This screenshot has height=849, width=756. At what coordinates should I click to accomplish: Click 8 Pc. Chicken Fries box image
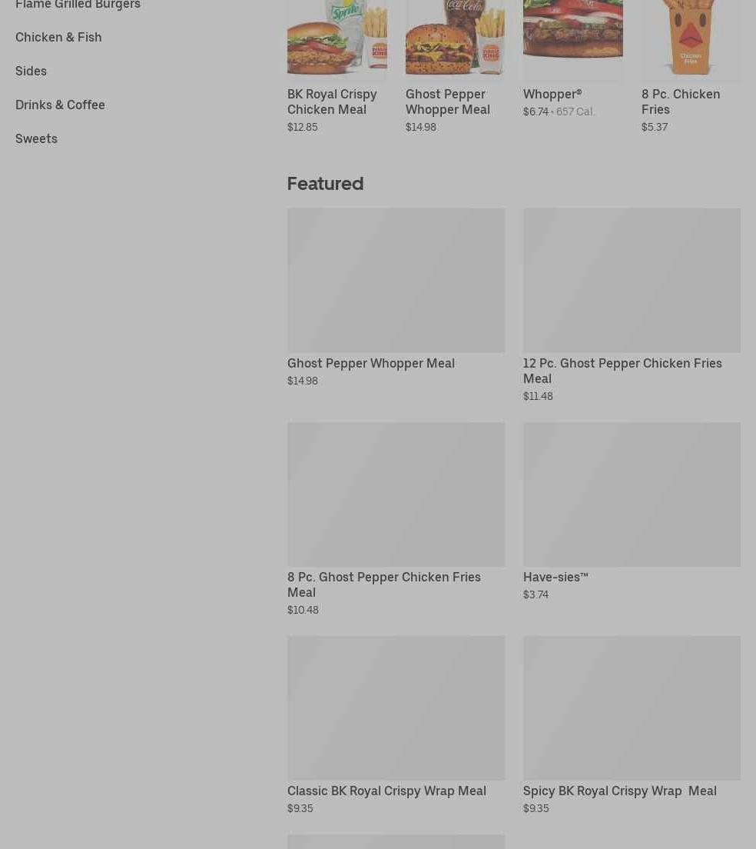(x=691, y=39)
